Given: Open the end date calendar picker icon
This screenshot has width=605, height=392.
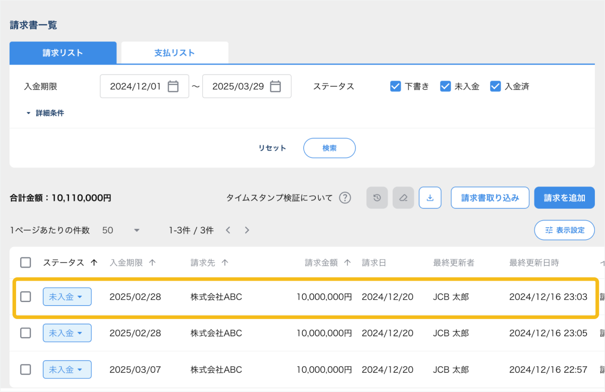Looking at the screenshot, I should tap(275, 87).
